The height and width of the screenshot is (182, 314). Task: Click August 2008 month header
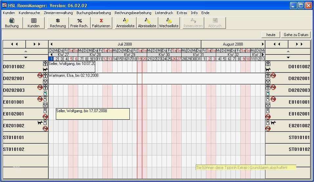[x=233, y=44]
